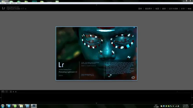Open the Windows Explorer folder in the taskbar
The height and width of the screenshot is (108, 193).
point(21,106)
